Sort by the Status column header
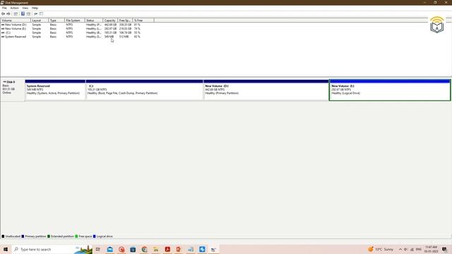The image size is (452, 254). tap(94, 20)
